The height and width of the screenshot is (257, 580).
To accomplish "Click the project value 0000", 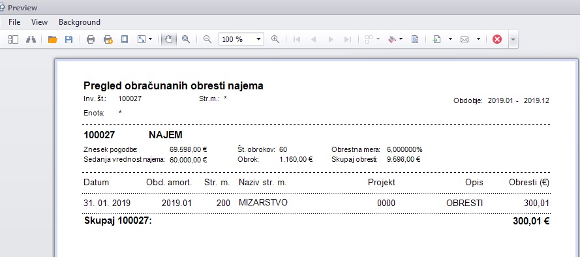I will pos(386,203).
